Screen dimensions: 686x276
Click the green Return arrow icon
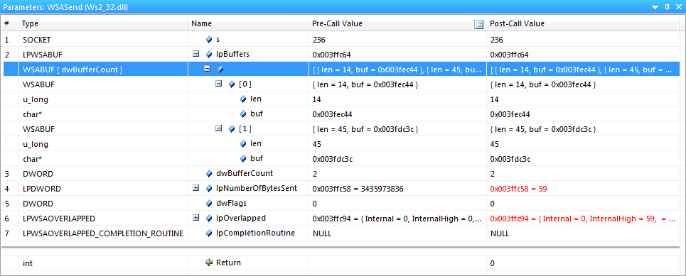(209, 263)
